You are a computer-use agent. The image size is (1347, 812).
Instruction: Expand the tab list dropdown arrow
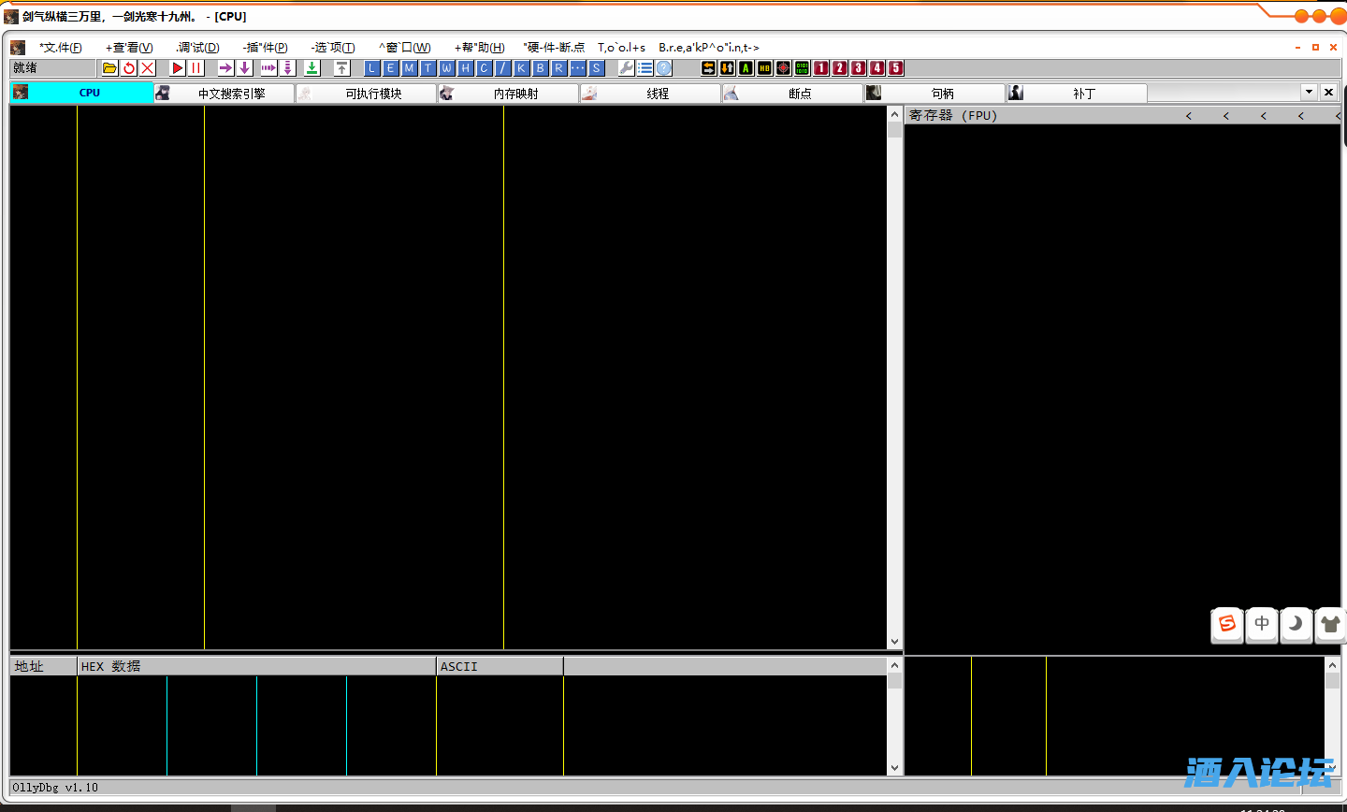1309,92
